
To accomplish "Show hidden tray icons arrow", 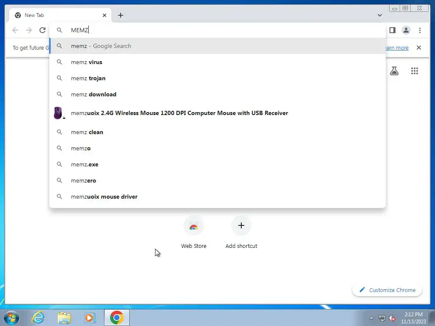I will pos(371,318).
